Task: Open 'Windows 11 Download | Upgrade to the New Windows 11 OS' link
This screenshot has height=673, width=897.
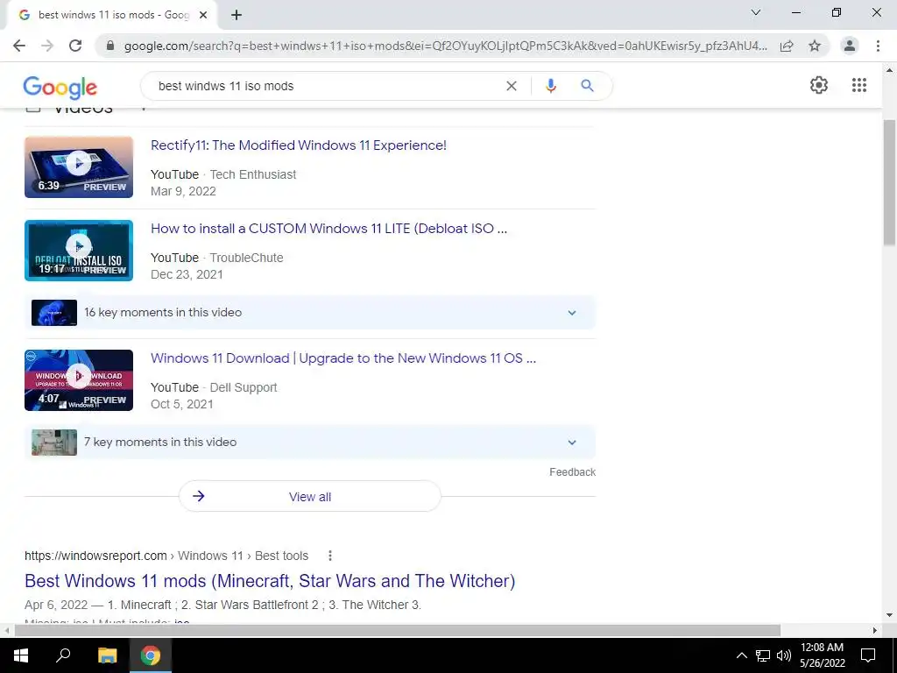Action: 343,358
